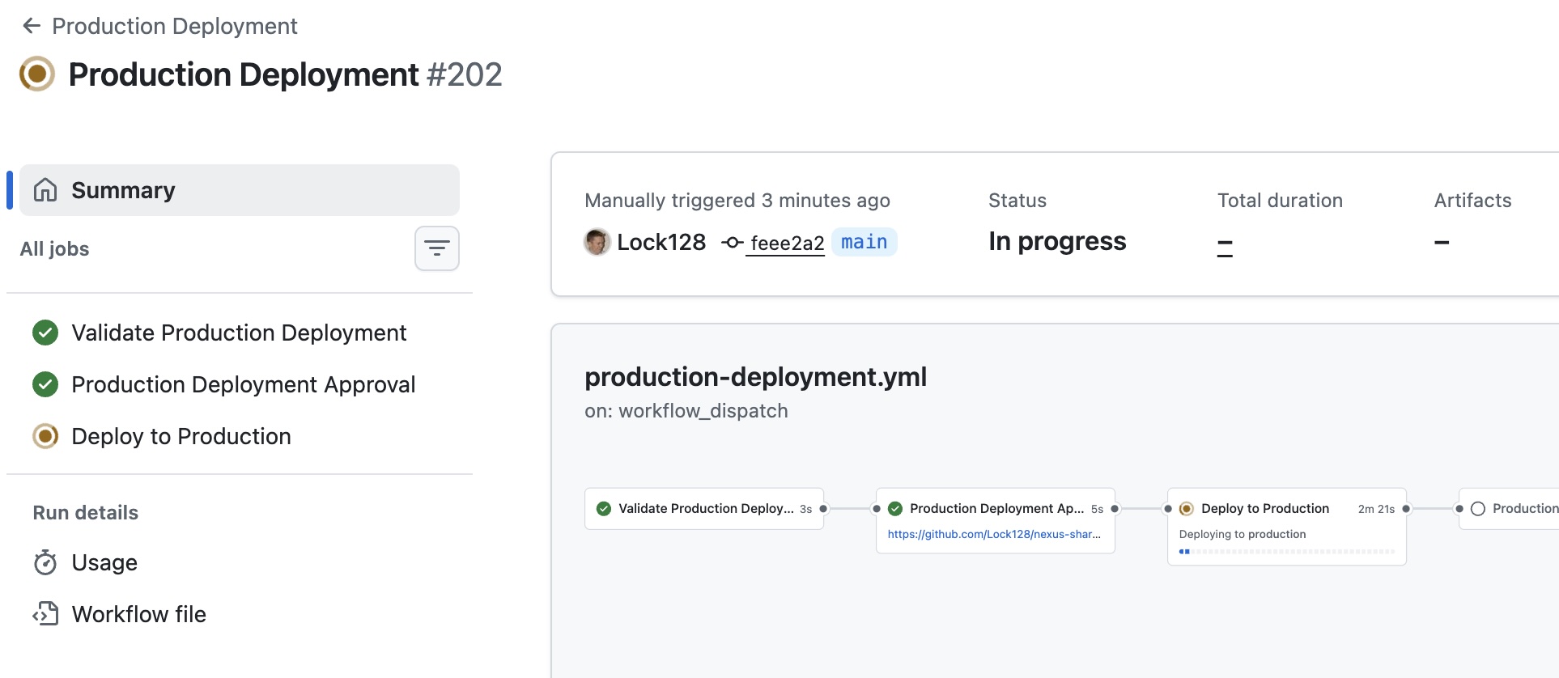This screenshot has height=678, width=1559.
Task: Click the back arrow to Production Deployment
Action: coord(32,26)
